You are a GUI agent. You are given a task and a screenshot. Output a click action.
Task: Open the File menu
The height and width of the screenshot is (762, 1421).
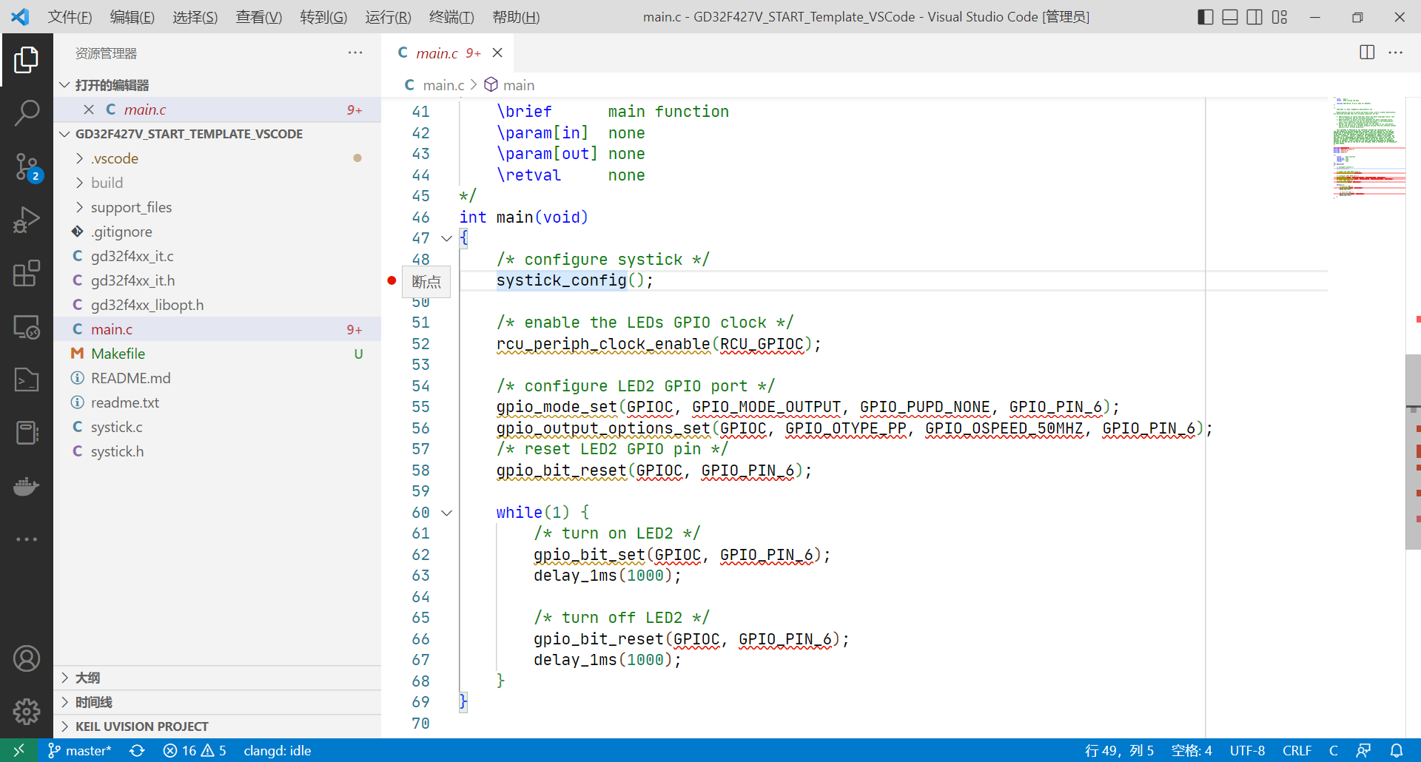coord(70,17)
